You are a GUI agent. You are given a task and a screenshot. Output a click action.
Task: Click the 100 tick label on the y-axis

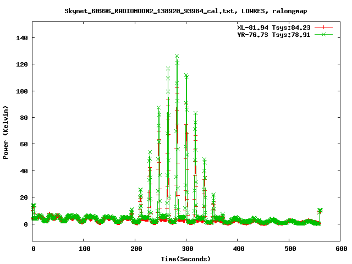22,91
